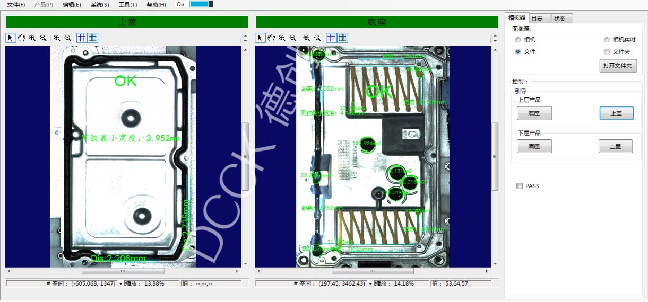Viewport: 648px width, 302px height.
Task: Open coordinate space dropdown under 底座 view
Action: click(x=370, y=283)
